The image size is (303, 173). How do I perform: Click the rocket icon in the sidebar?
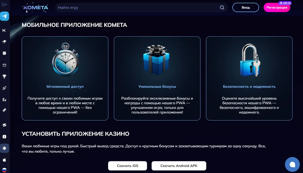[x=5, y=88]
